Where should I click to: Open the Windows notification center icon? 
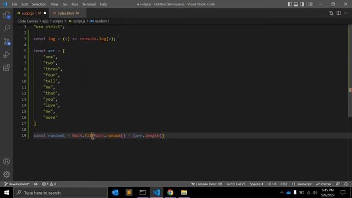[343, 193]
